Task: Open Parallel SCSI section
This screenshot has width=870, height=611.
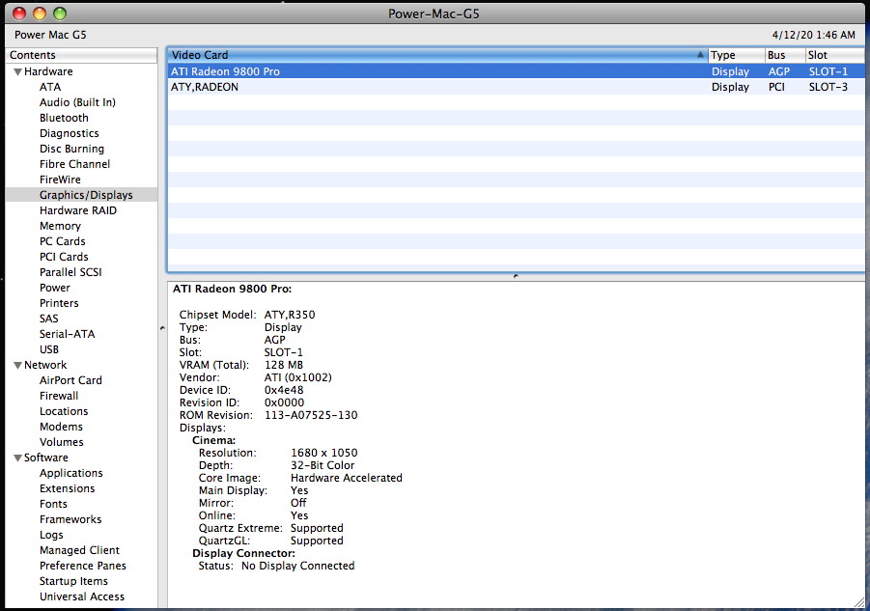Action: [70, 272]
